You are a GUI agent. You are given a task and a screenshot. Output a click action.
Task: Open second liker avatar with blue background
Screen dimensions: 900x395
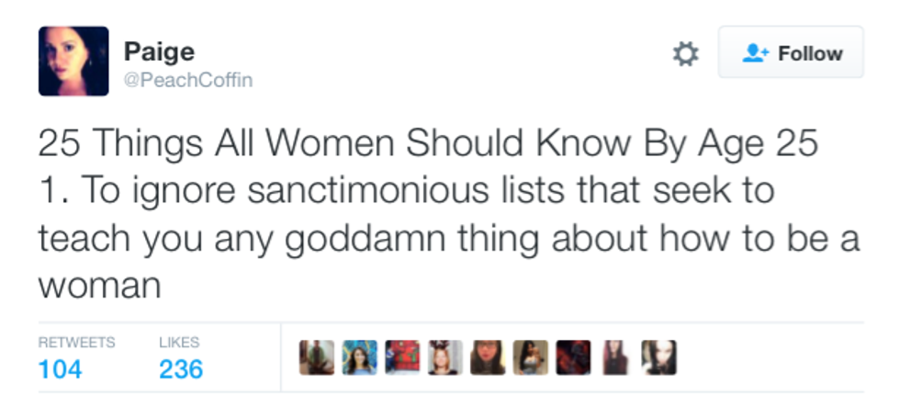point(359,357)
